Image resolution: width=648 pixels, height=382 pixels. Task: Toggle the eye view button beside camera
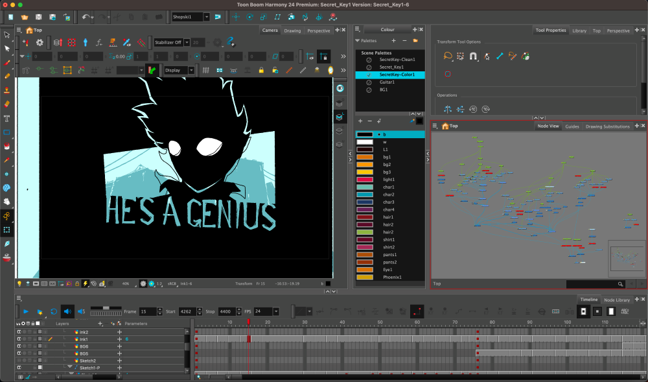tap(340, 88)
